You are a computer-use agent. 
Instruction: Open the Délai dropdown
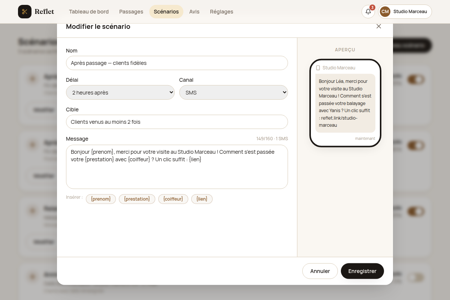click(120, 92)
